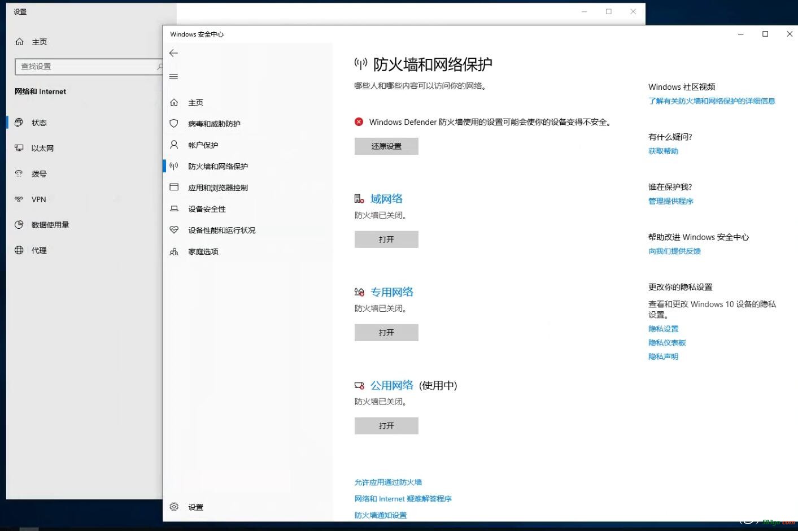Open 代理 in the 设置 window
798x531 pixels.
(39, 250)
